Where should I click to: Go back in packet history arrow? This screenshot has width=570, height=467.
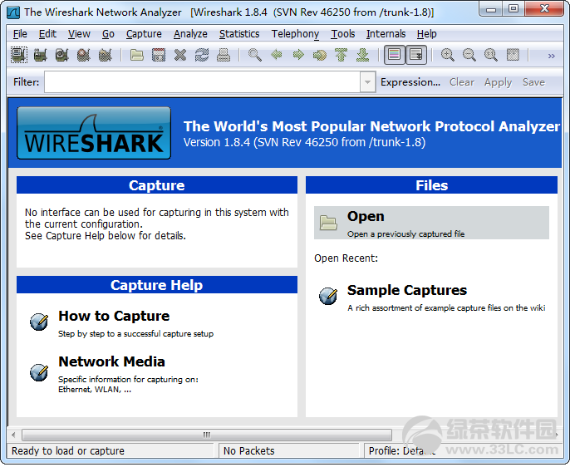pyautogui.click(x=277, y=55)
